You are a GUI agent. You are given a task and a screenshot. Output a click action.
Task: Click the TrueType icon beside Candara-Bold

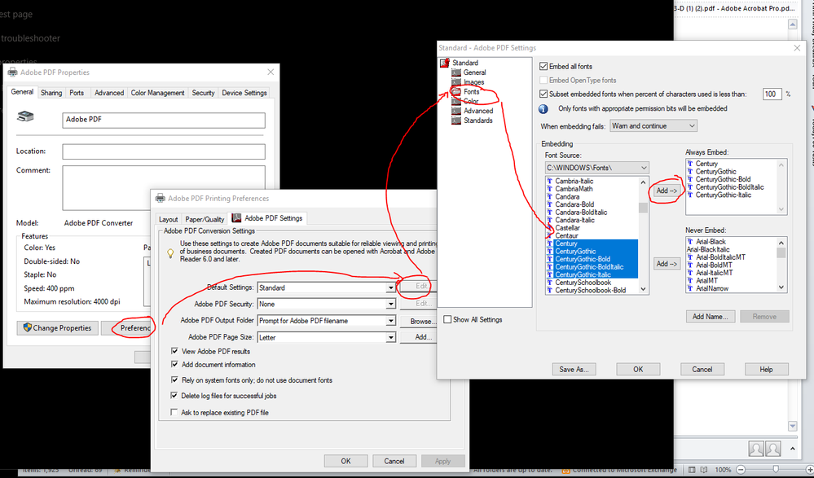click(x=550, y=204)
